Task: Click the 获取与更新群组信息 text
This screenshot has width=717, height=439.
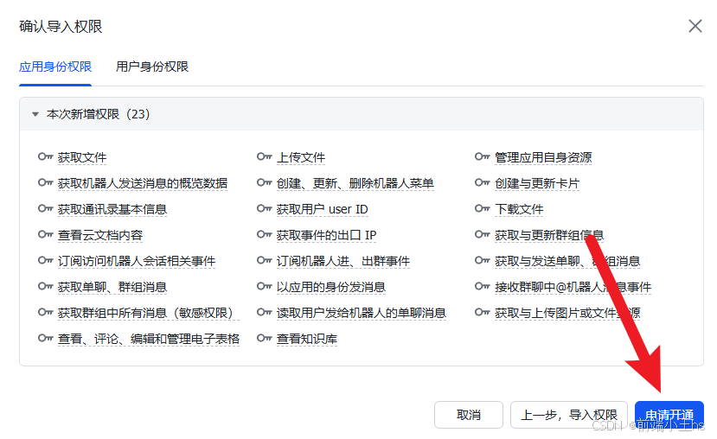Action: [x=549, y=236]
